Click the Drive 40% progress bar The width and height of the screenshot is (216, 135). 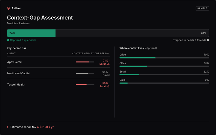click(x=164, y=58)
